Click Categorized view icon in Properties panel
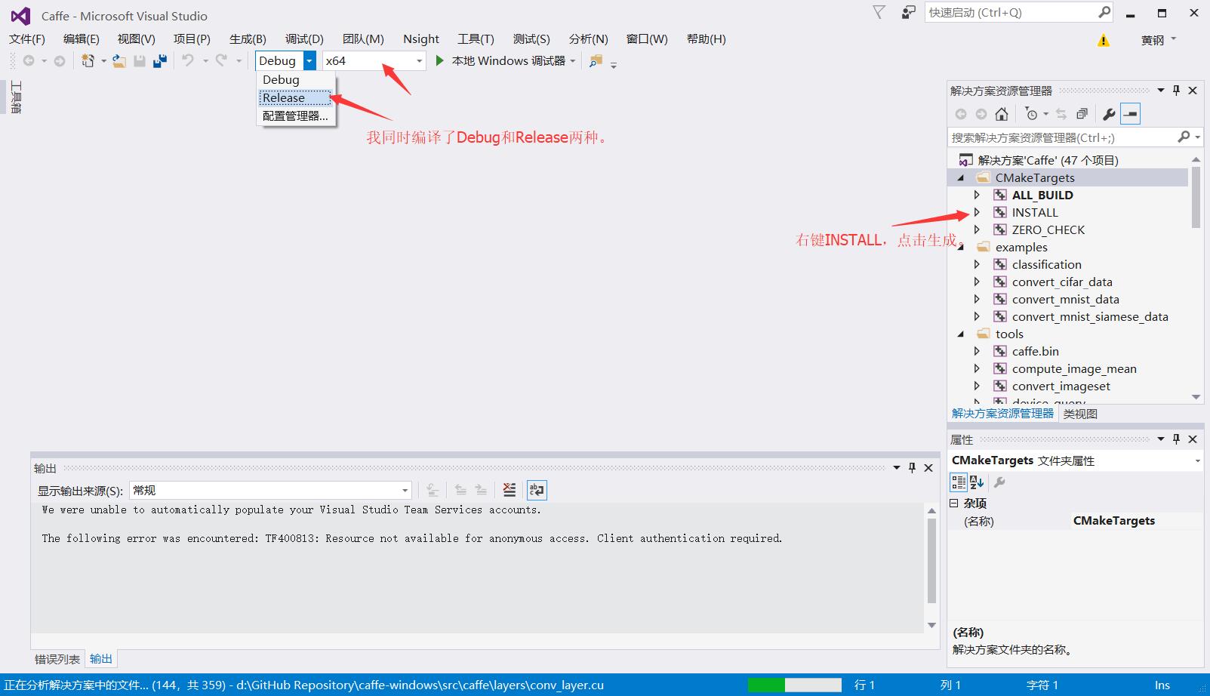1210x696 pixels. pyautogui.click(x=959, y=482)
